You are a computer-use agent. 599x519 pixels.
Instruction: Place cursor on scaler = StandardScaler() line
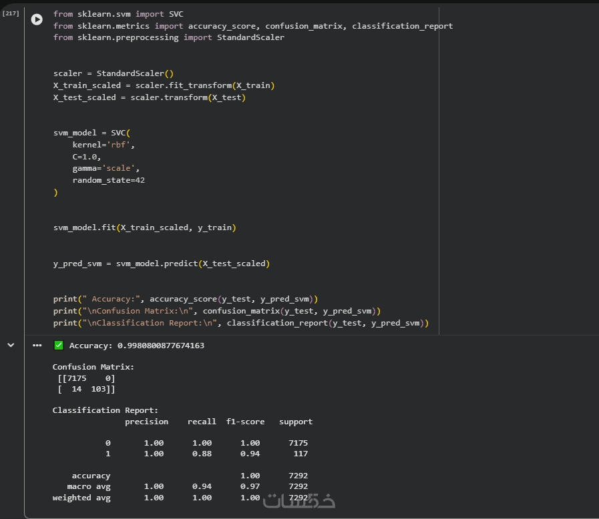(x=113, y=73)
